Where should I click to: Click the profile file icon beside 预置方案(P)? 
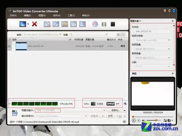click(15, 113)
